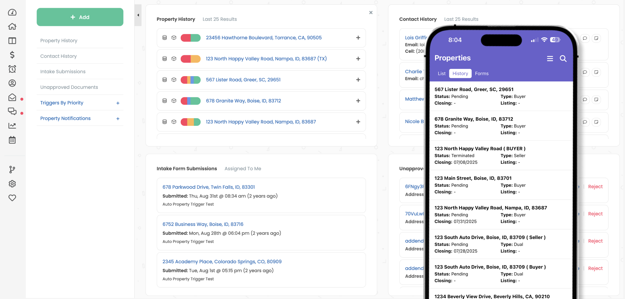Viewport: 625px width, 299px height.
Task: Open the heart favorites icon
Action: pos(12,198)
